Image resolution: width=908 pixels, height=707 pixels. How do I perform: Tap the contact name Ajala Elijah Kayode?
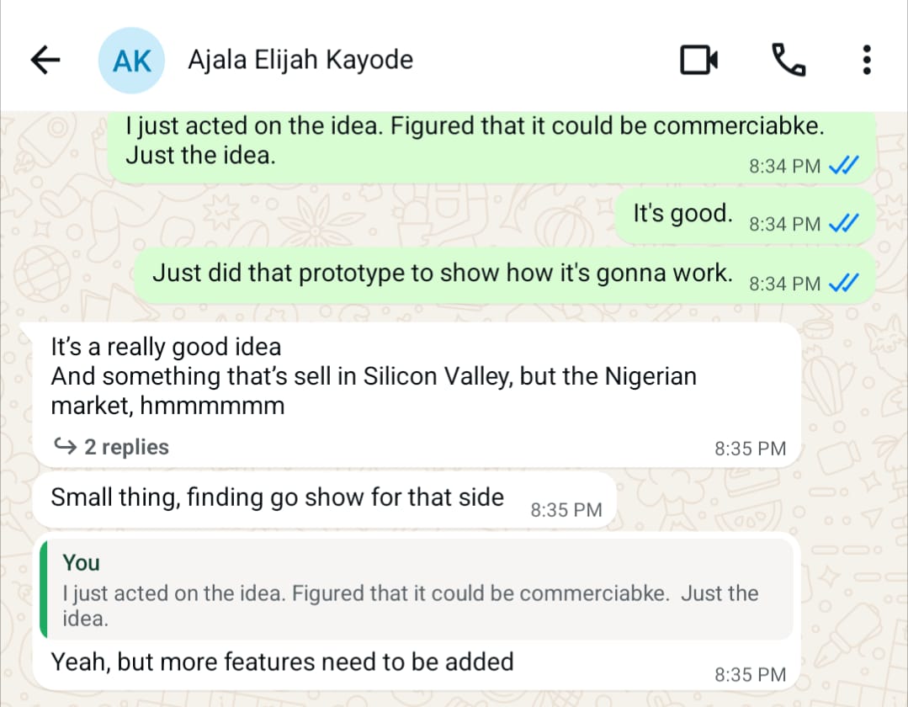click(300, 59)
